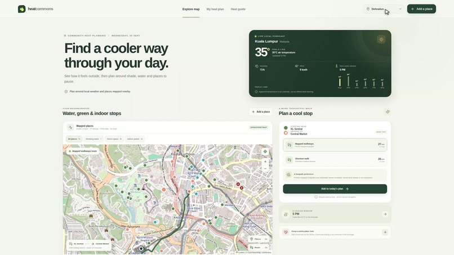Click the heart-pin icon in place note card
Viewport: 454px width, 255px height.
pyautogui.click(x=286, y=232)
